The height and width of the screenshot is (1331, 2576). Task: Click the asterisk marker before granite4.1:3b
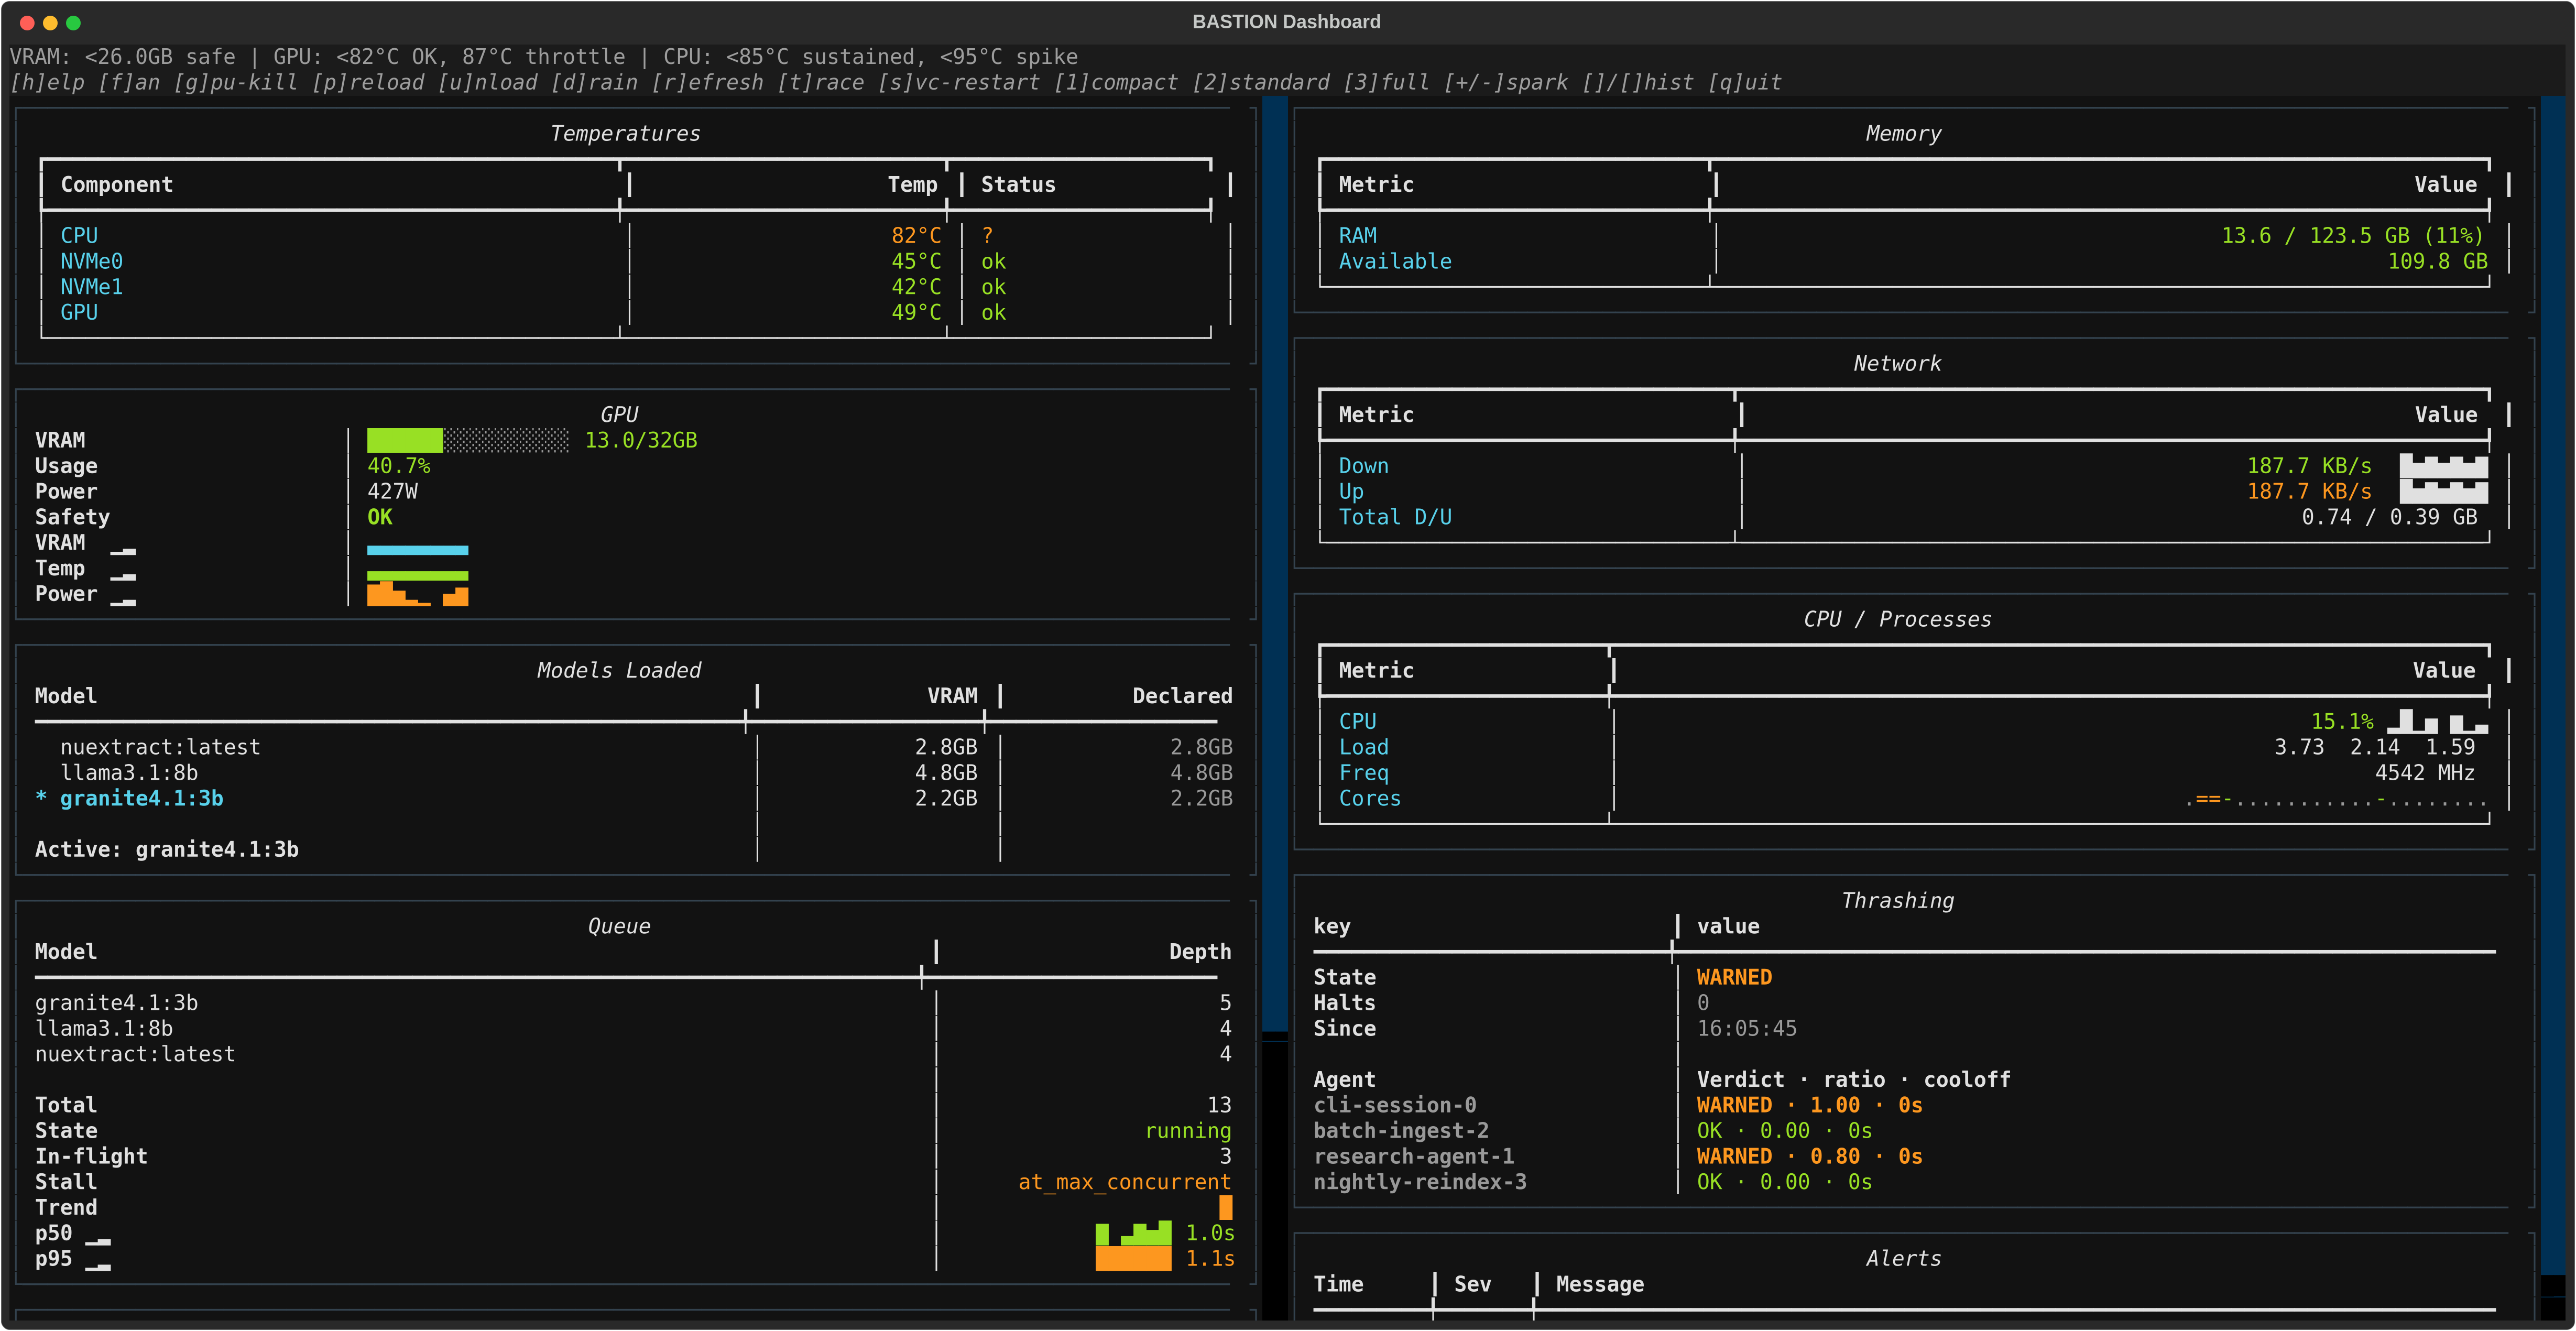tap(41, 798)
